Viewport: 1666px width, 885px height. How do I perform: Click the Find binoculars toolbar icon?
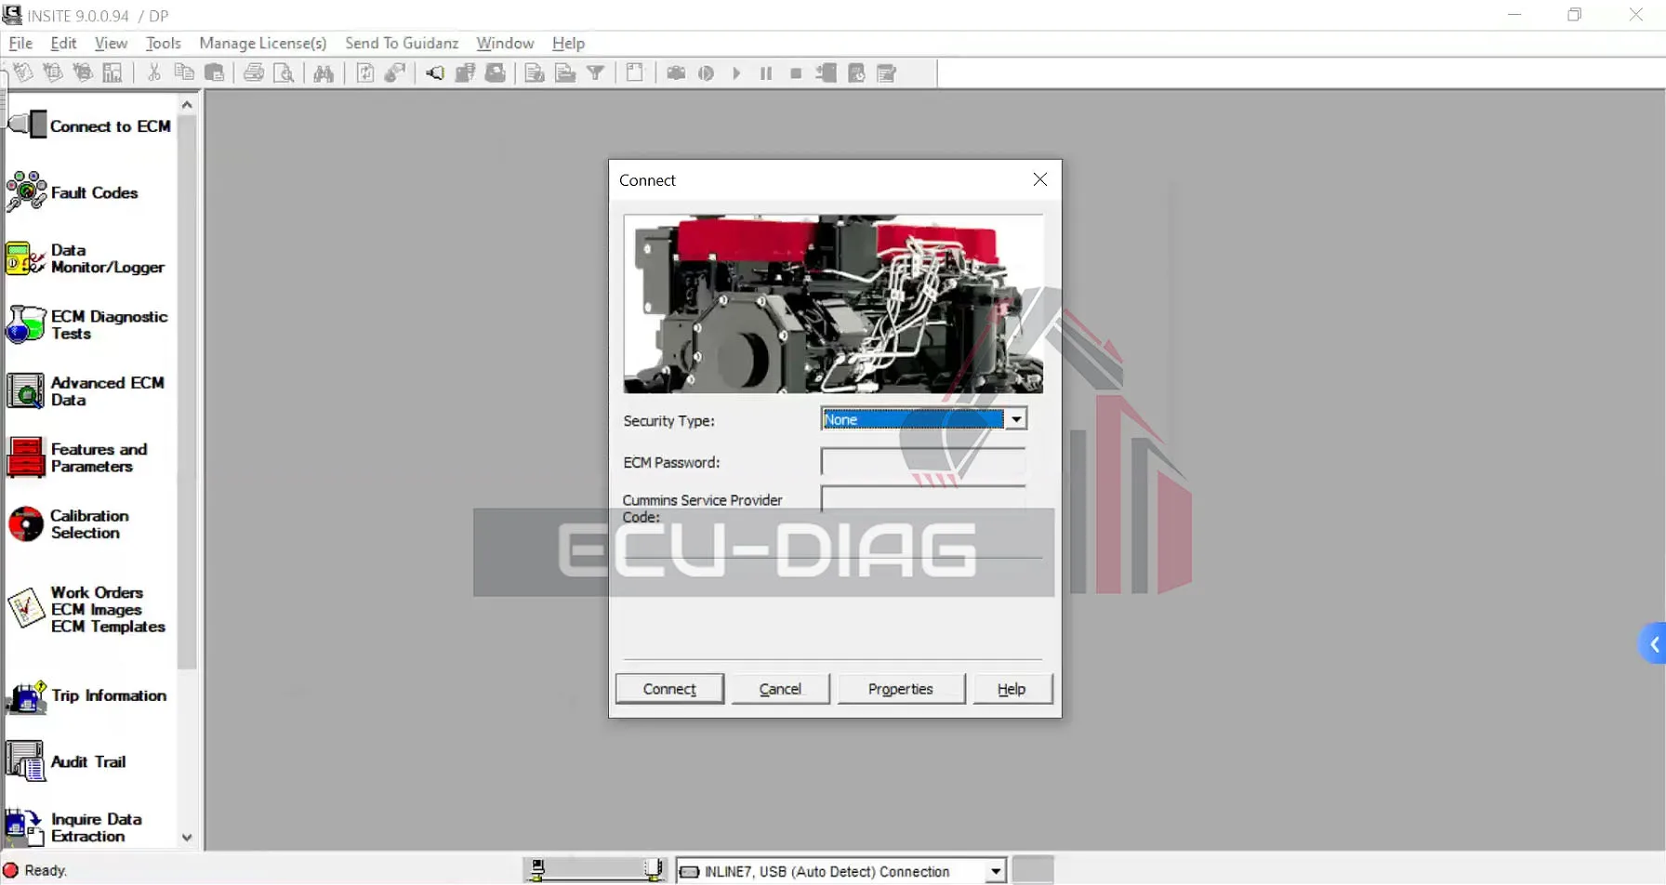pos(324,73)
